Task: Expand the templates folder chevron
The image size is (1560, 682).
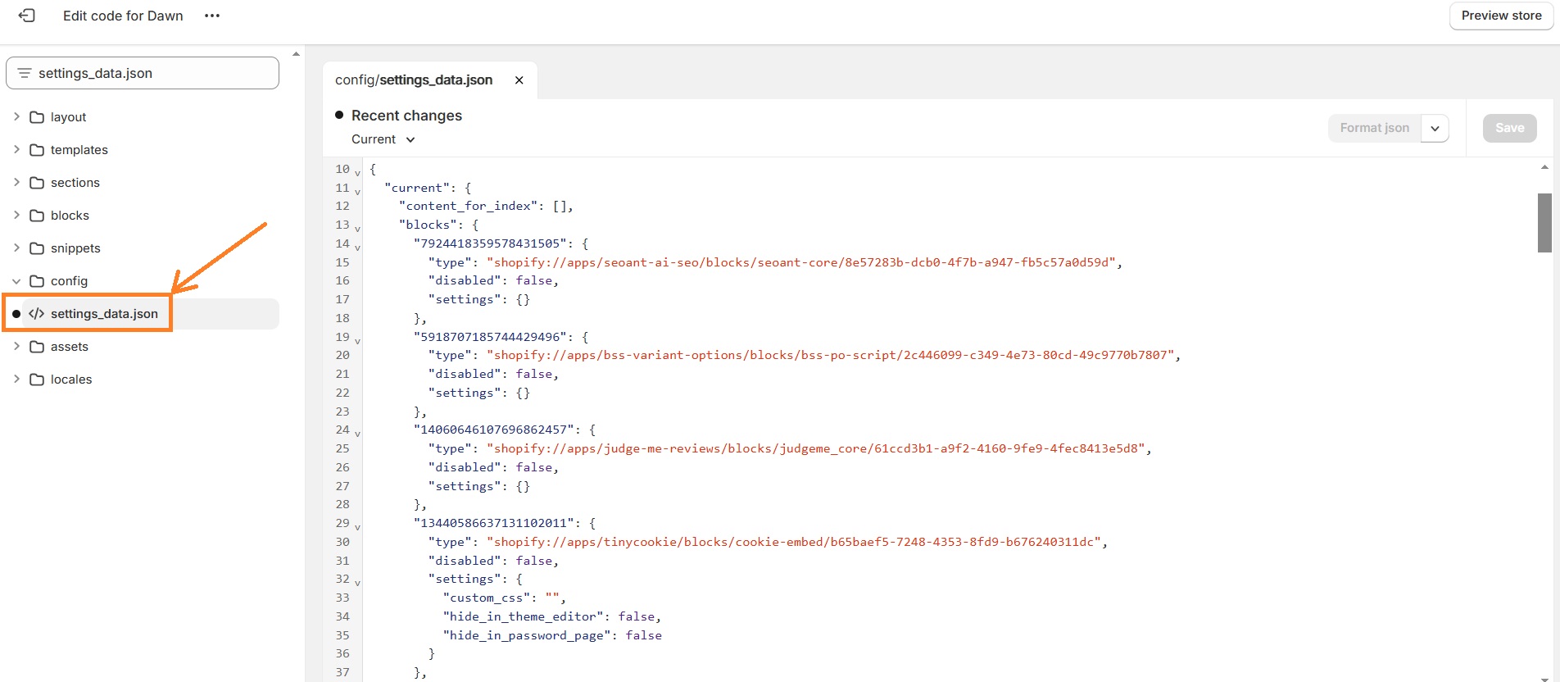Action: (16, 149)
